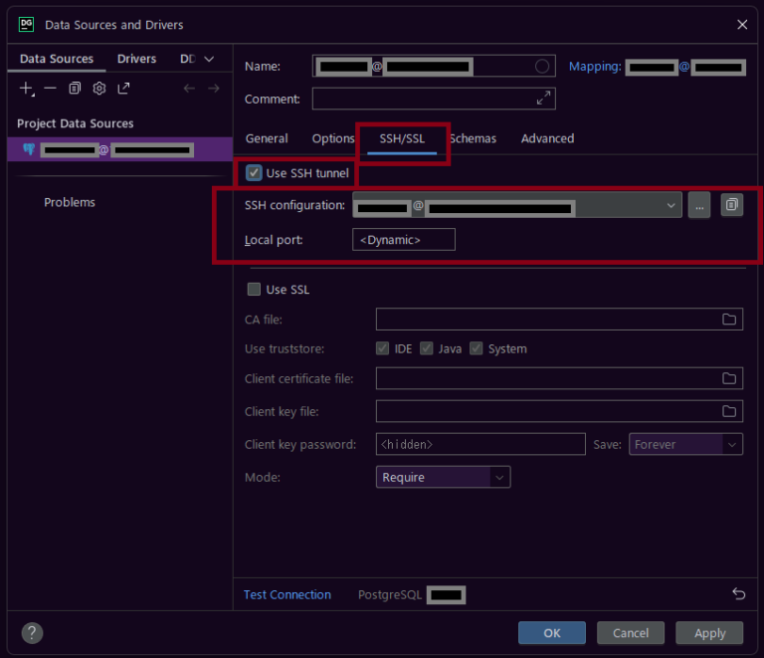764x658 pixels.
Task: Duplicate the selected data source
Action: pyautogui.click(x=75, y=89)
